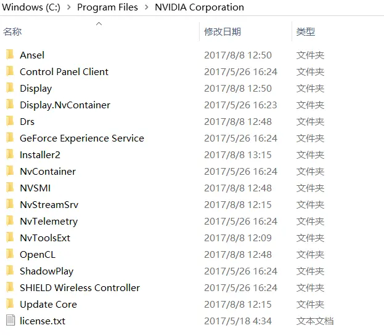Click license.txt date 2017/5/18 4:34

[238, 321]
